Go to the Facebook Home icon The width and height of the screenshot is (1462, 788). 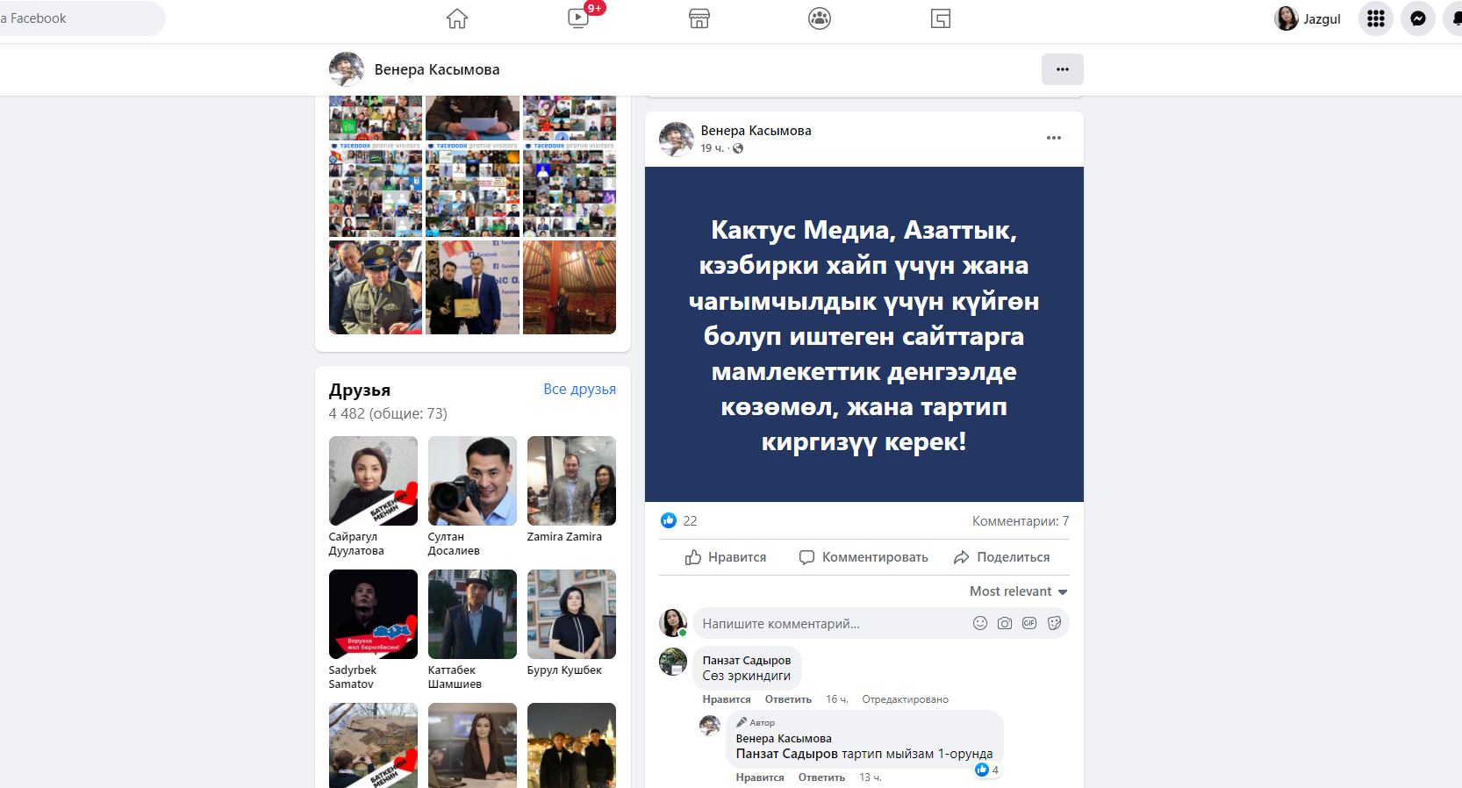click(x=457, y=18)
